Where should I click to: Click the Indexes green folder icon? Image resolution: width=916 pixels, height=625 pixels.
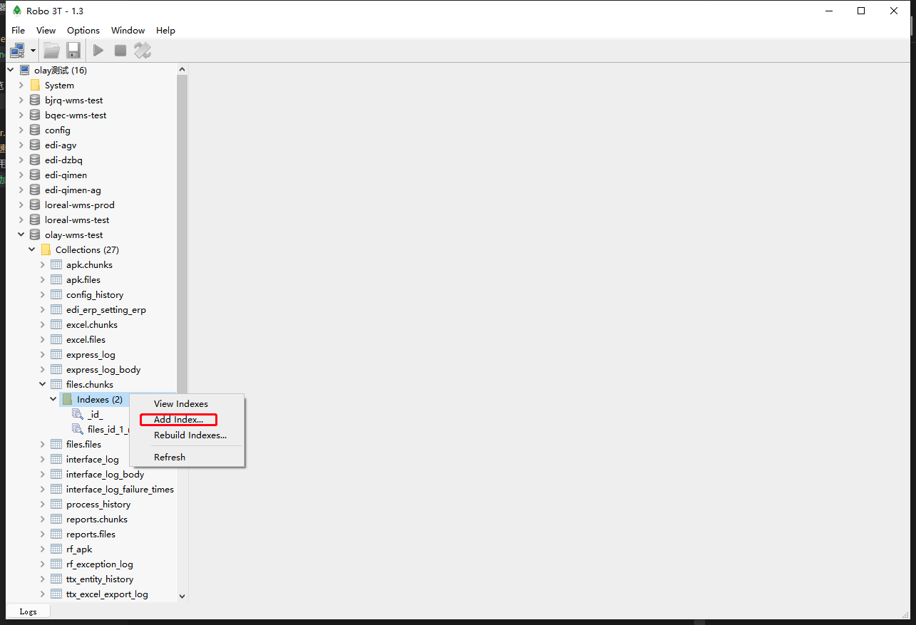[x=67, y=400]
